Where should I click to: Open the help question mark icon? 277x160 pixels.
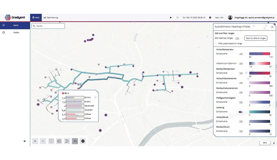click(210, 17)
